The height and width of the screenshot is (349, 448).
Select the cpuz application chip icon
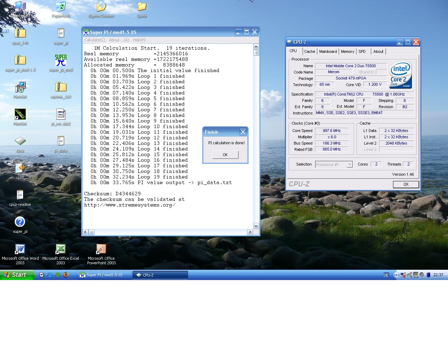pos(20,141)
